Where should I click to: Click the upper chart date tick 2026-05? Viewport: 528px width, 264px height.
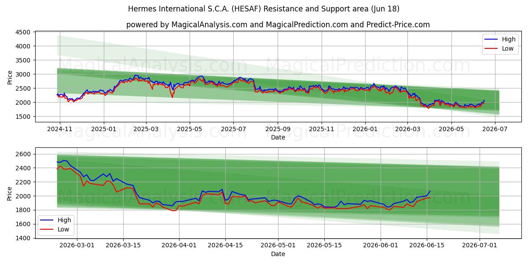(451, 129)
